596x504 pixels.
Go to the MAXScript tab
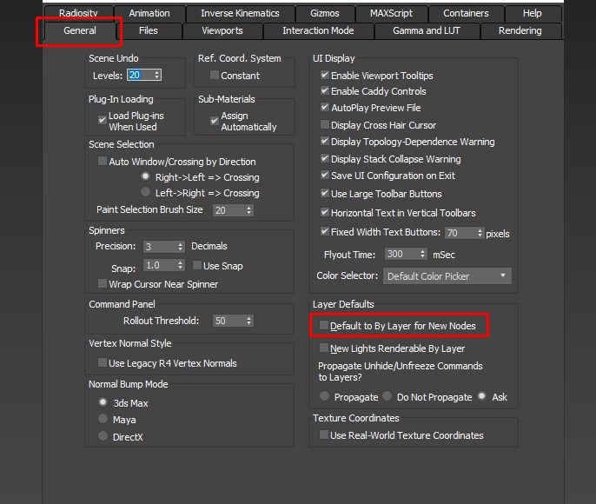tap(392, 13)
